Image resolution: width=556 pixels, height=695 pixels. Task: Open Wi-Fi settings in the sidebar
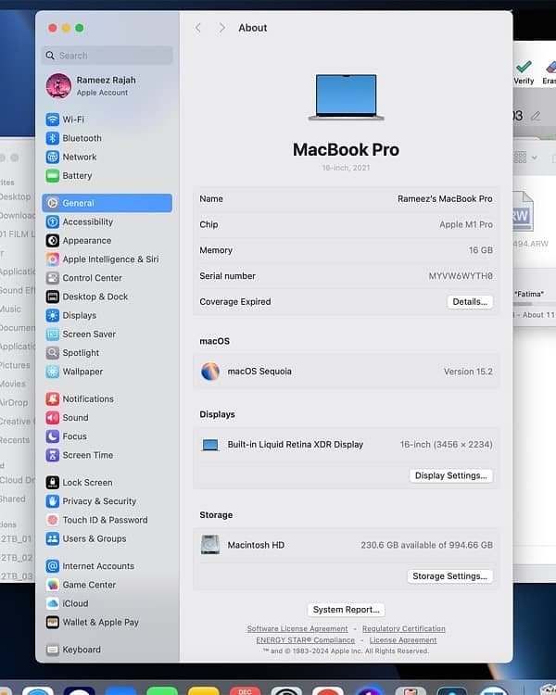coord(72,120)
